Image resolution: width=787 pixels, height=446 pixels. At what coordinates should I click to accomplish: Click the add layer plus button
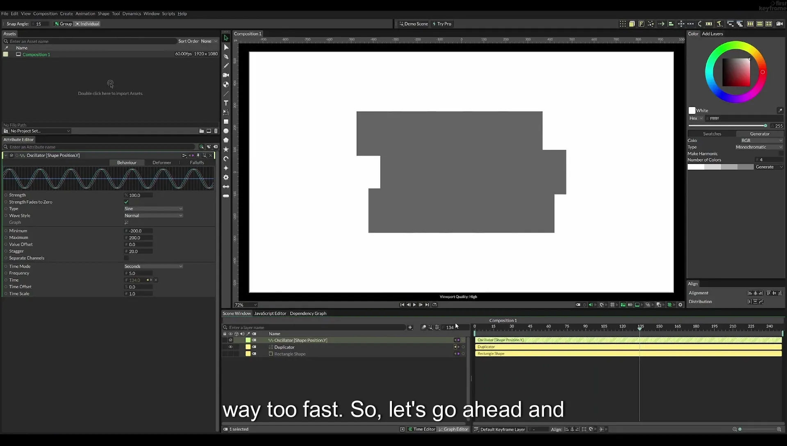pos(410,328)
